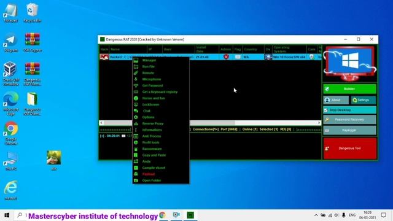Select the abc image file on desktop
Viewport: 393px width, 221px height.
pos(54,160)
